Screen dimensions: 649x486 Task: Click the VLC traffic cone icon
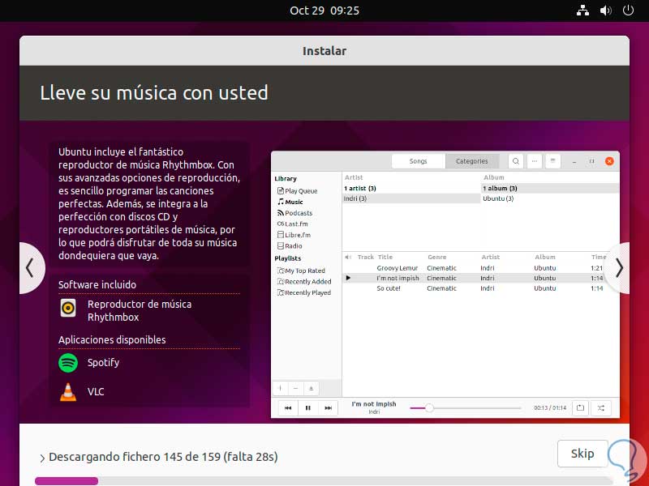(68, 392)
